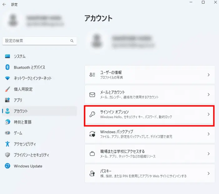The image size is (219, 194).
Task: Click the briefcase icon for 職場または学校
Action: click(x=92, y=154)
